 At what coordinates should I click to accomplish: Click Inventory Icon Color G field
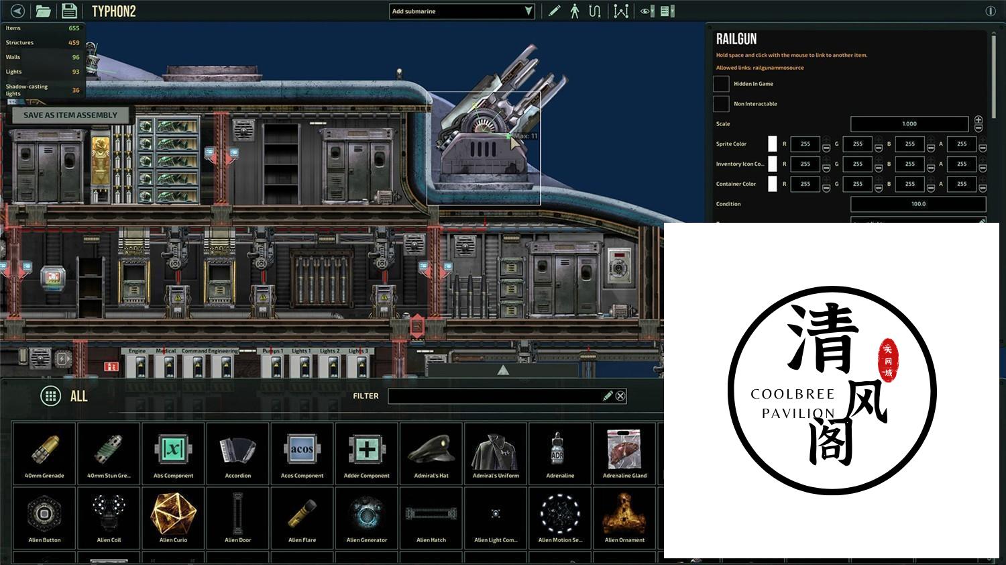click(858, 164)
